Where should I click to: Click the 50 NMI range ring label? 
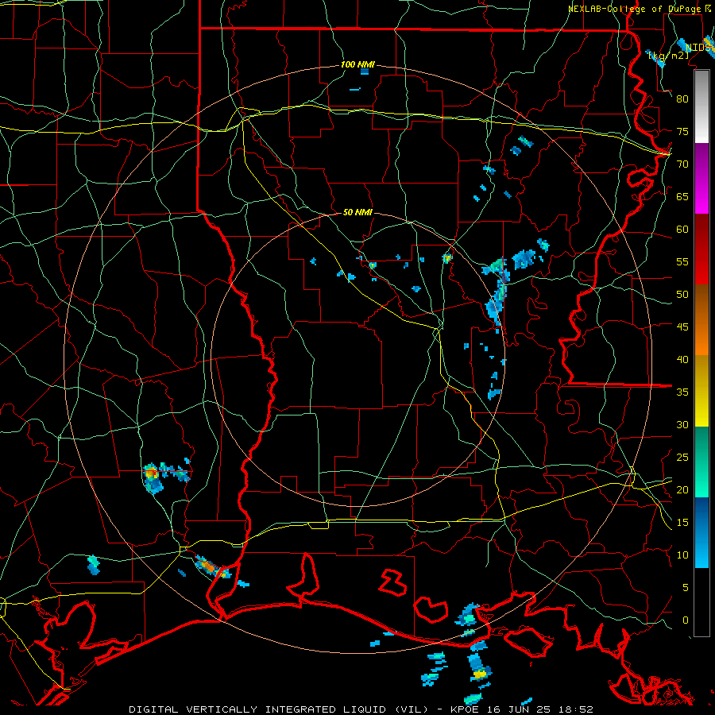(357, 212)
